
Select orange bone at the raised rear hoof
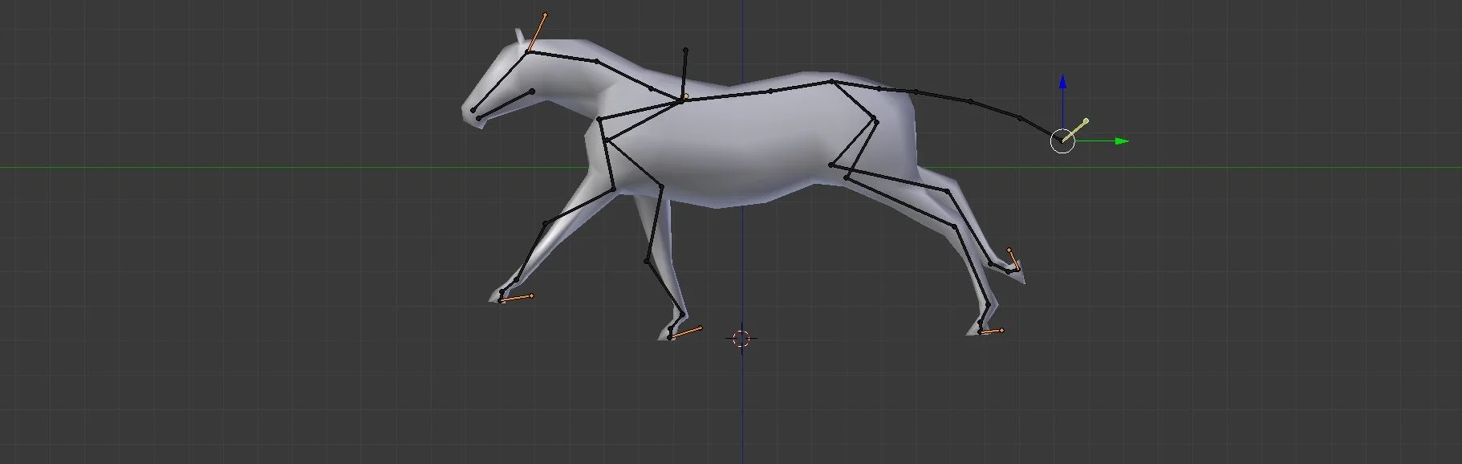pos(1013,259)
